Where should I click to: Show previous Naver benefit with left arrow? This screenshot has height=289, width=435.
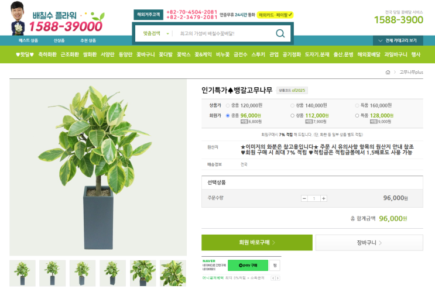(273, 278)
